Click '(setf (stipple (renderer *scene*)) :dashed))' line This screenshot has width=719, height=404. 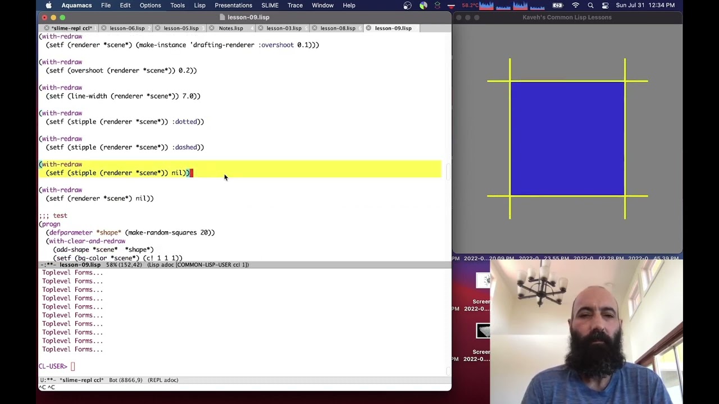tap(125, 147)
